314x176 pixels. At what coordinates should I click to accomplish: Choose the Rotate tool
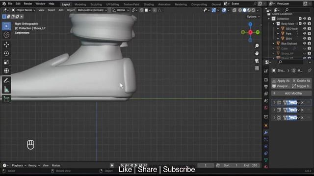6,53
